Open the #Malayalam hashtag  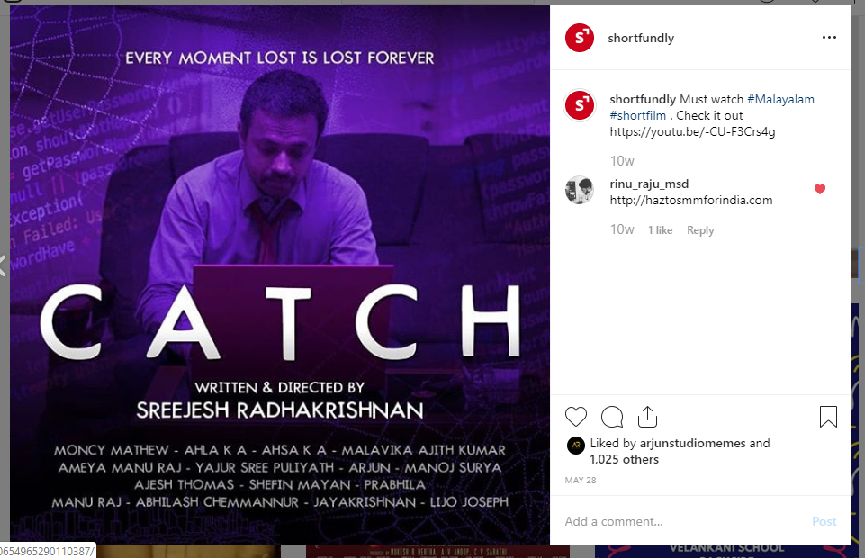pyautogui.click(x=780, y=99)
